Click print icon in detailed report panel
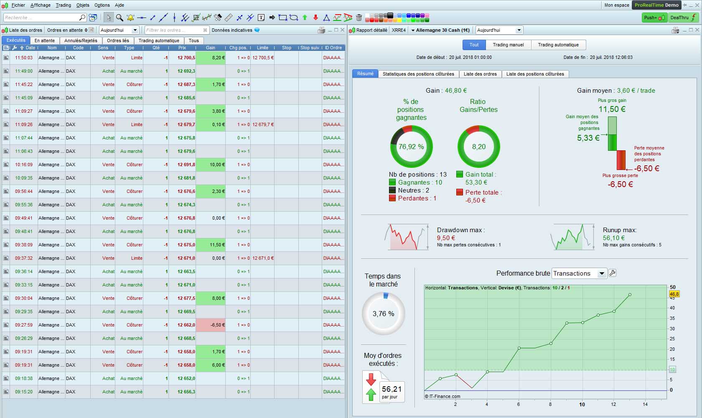This screenshot has width=702, height=418. coord(675,30)
